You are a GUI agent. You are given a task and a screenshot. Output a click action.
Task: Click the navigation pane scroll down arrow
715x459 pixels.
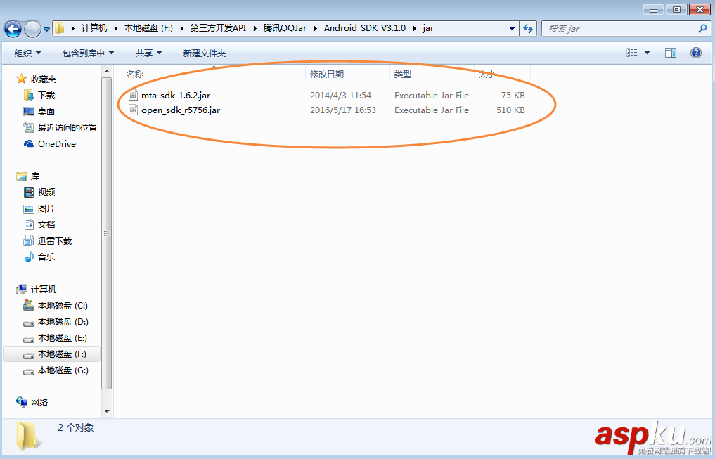[x=107, y=412]
